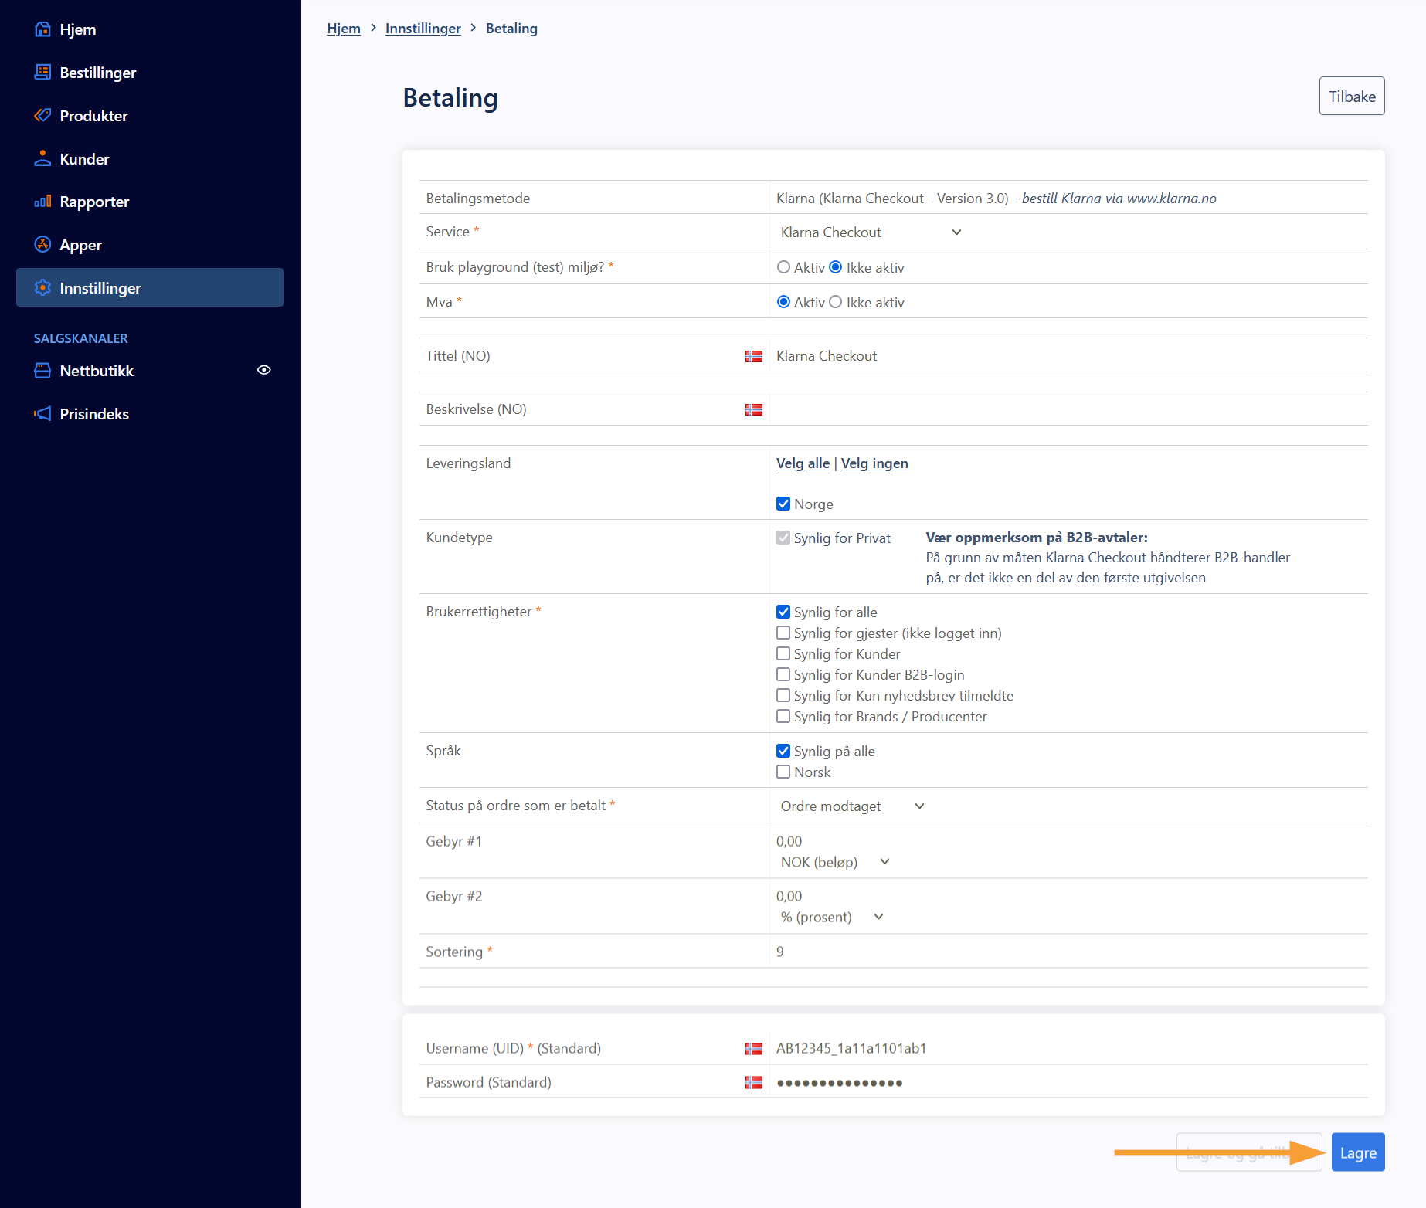
Task: Click the Velg ingen link
Action: coord(874,463)
